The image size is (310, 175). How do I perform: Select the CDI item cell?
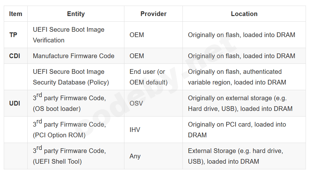15,56
